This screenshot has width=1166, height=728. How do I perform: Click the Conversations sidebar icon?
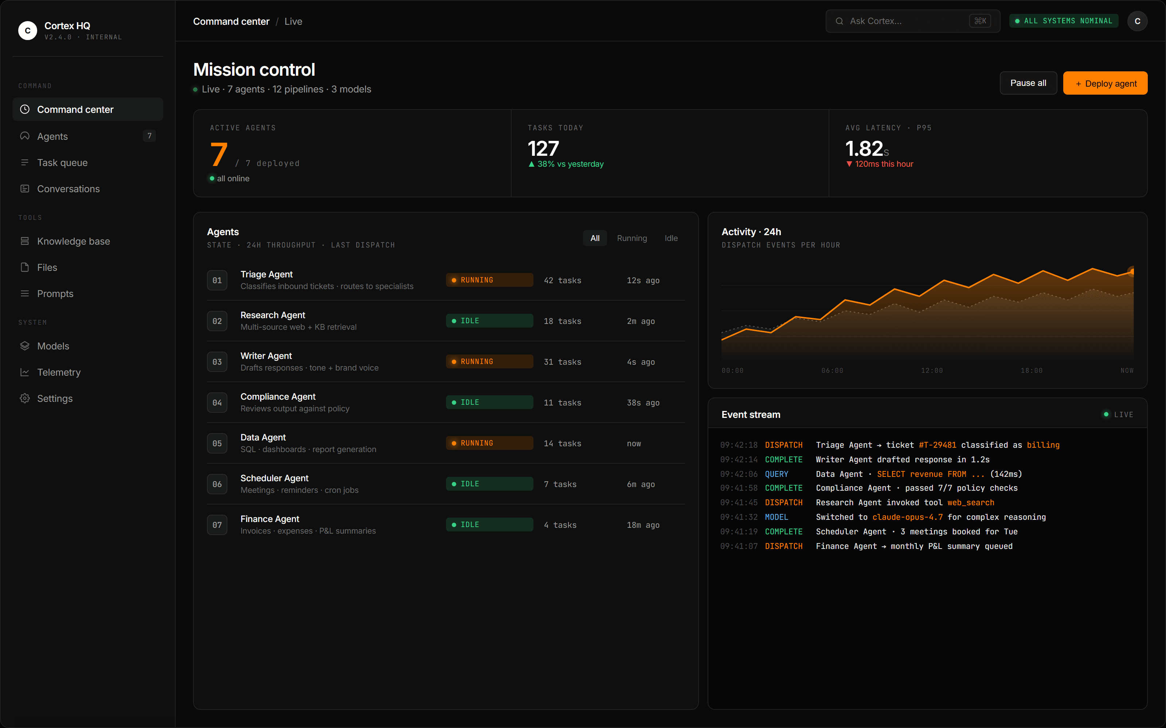24,189
